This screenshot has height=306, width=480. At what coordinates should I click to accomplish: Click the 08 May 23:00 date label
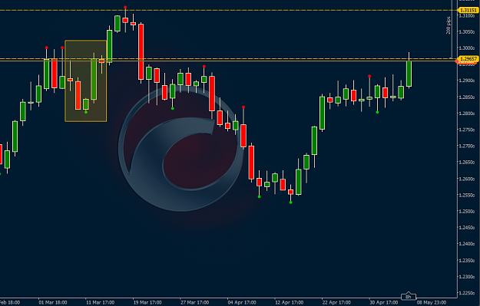432,303
